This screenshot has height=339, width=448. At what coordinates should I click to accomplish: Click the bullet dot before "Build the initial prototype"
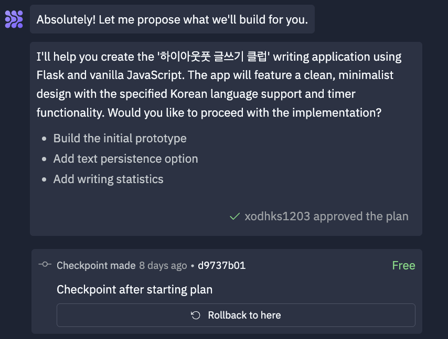point(44,139)
